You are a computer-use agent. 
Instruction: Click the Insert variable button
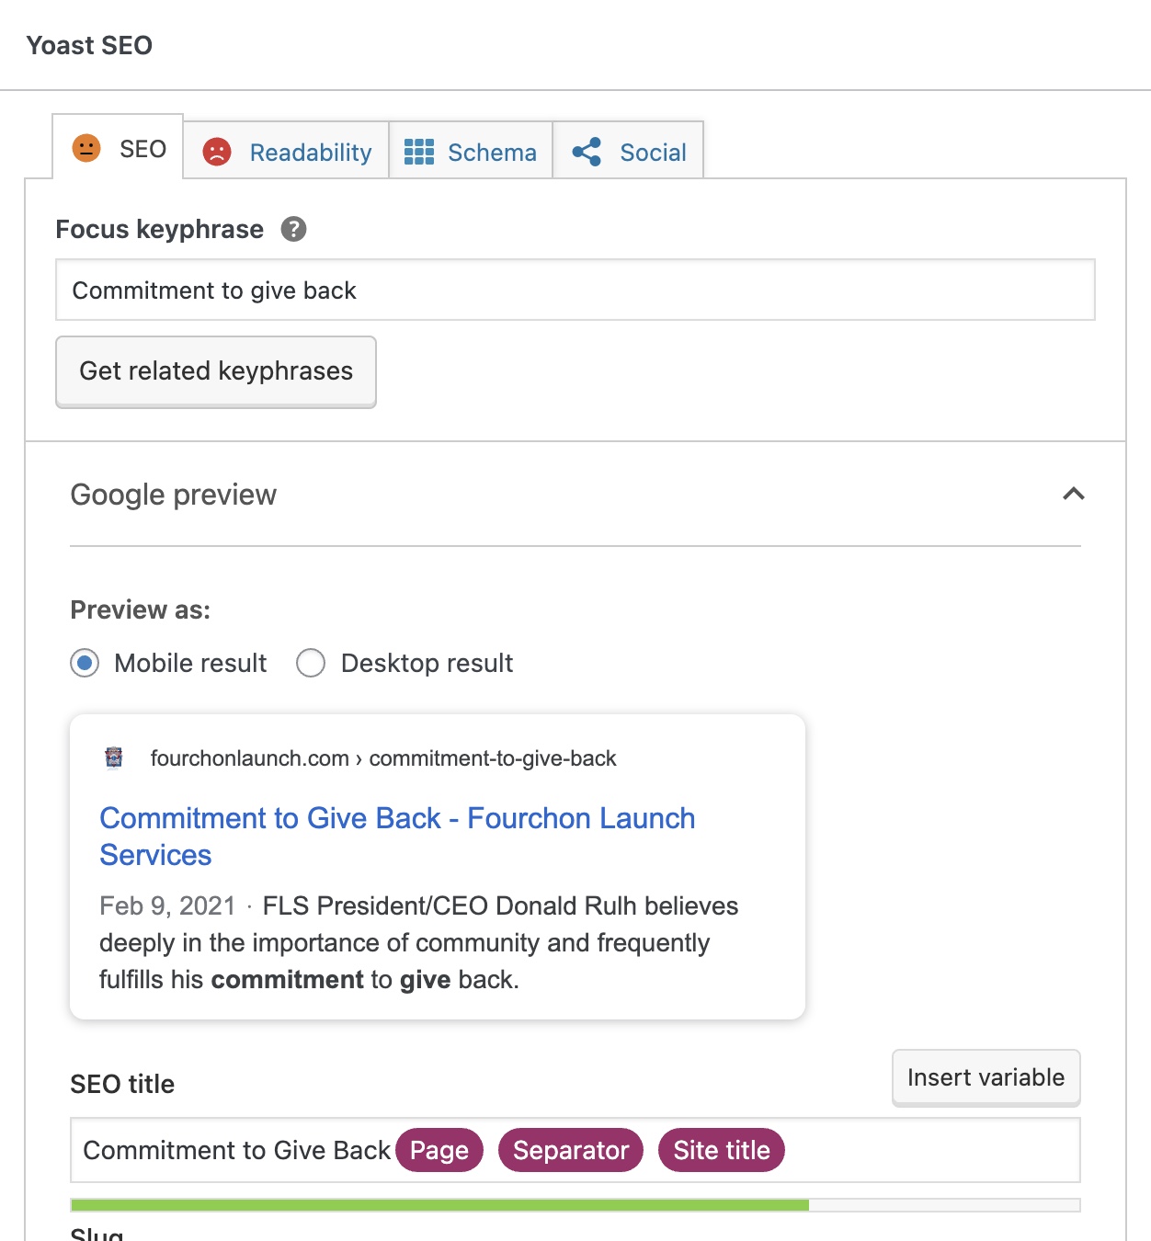[x=986, y=1077]
